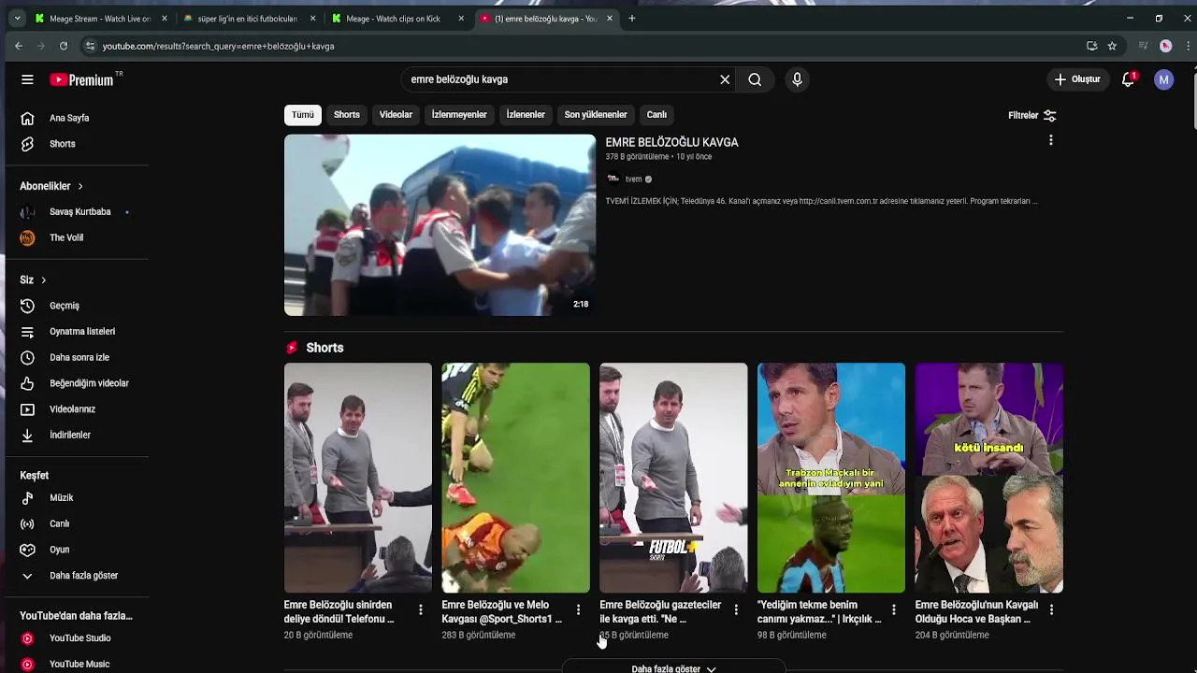The image size is (1197, 673).
Task: Select the İzlenenler chip
Action: 526,115
